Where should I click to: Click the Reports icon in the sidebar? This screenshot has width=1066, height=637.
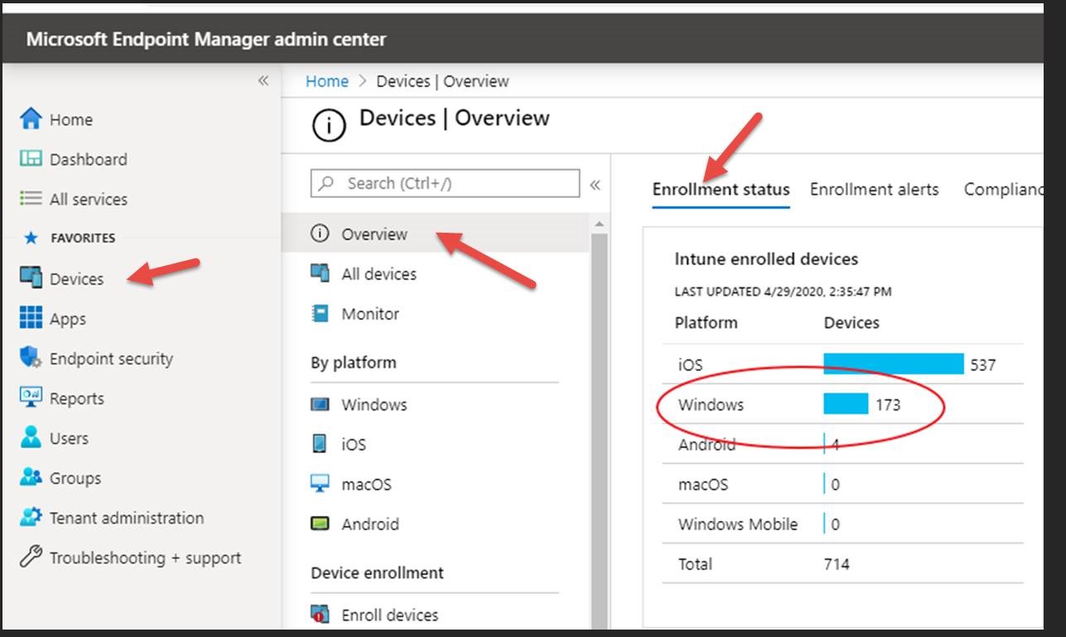click(31, 398)
